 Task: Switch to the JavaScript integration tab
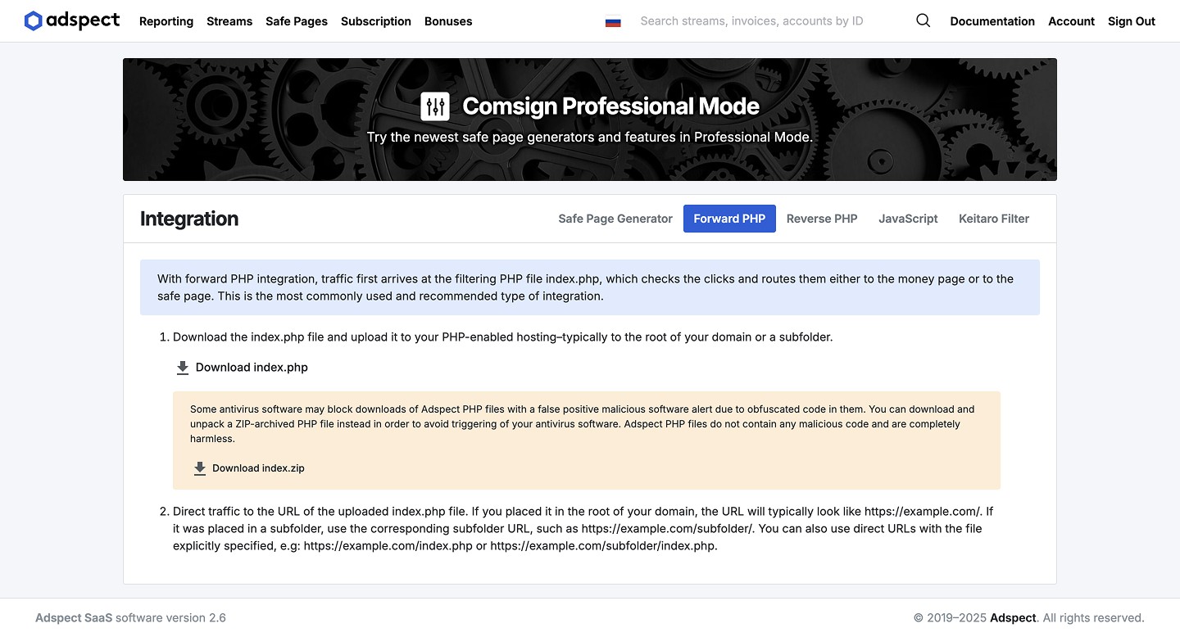point(908,219)
